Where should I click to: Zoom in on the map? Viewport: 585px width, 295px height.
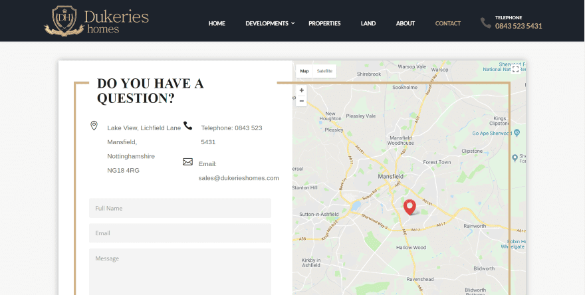tap(302, 90)
